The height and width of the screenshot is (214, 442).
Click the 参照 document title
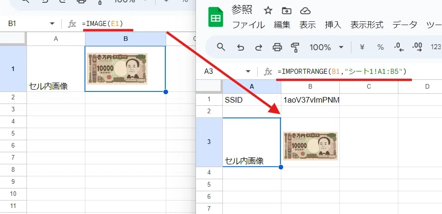pos(241,10)
